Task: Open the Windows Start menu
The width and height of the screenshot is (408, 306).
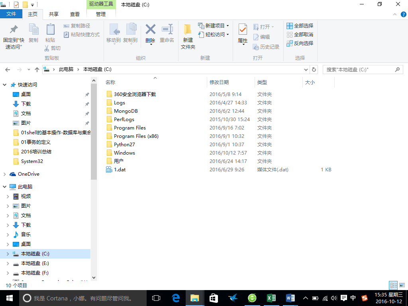Action: point(10,298)
